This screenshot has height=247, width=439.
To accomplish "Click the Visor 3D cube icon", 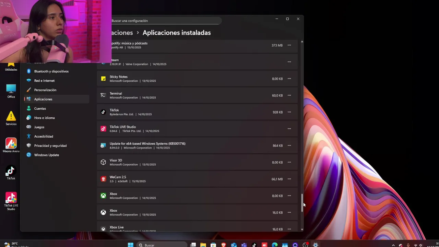I will point(103,162).
